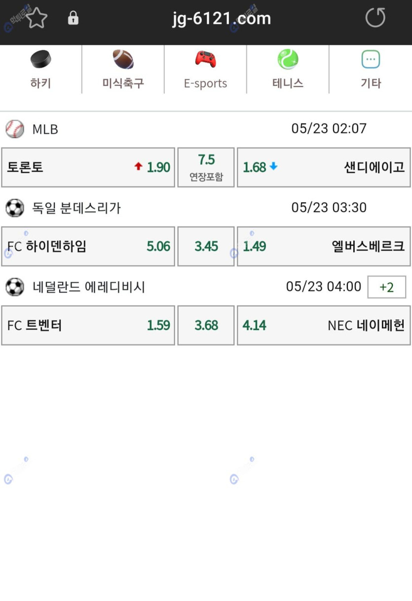
Task: Select 샌디에이고 odds 1.68
Action: point(324,167)
